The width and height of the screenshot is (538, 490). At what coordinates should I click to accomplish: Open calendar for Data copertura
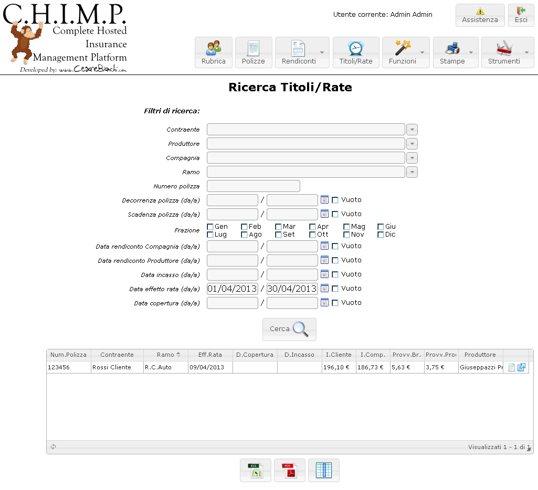(x=324, y=302)
